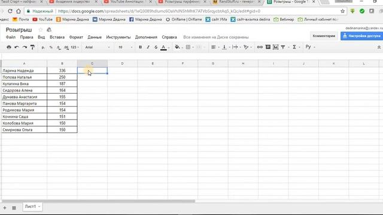Viewport: 383px width, 215px height.
Task: Go to the browser home page
Action: click(19, 11)
